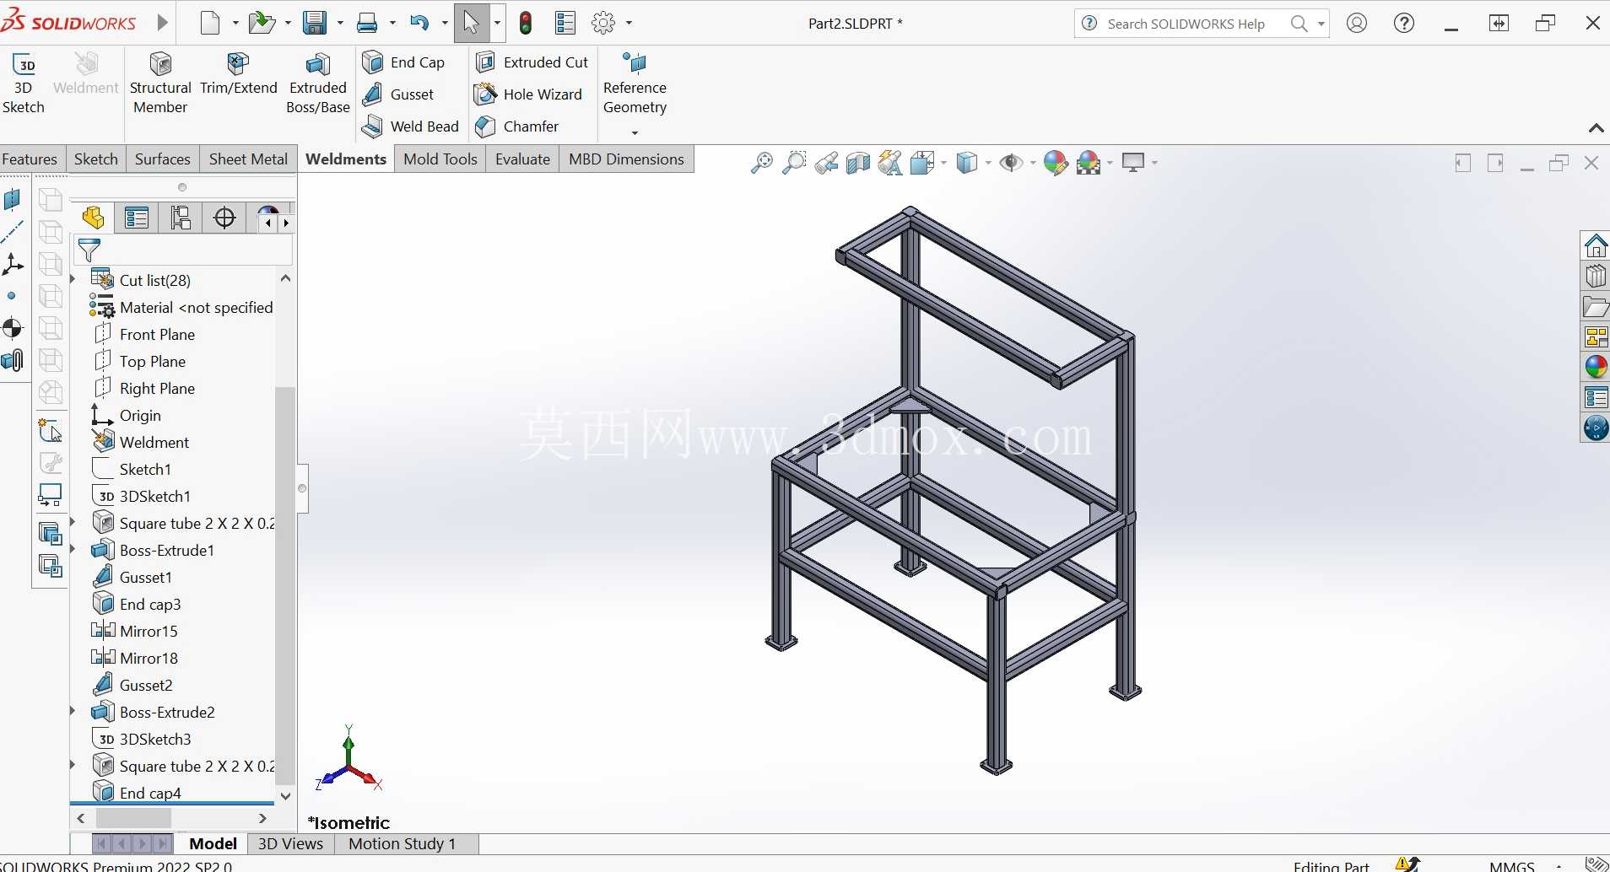1610x872 pixels.
Task: Open the PropertyManager tab
Action: pos(137,218)
